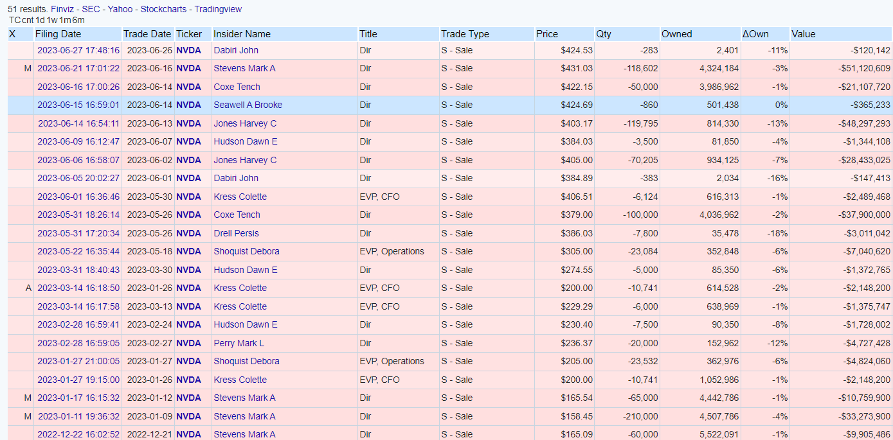Open filing dated 2023-03-31 18:40:43

pos(78,270)
